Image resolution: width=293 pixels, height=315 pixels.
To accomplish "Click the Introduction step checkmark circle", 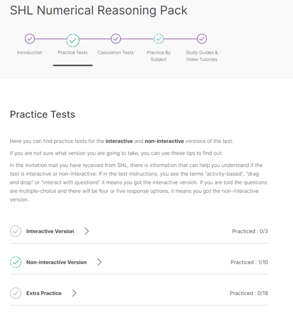I will click(x=30, y=39).
